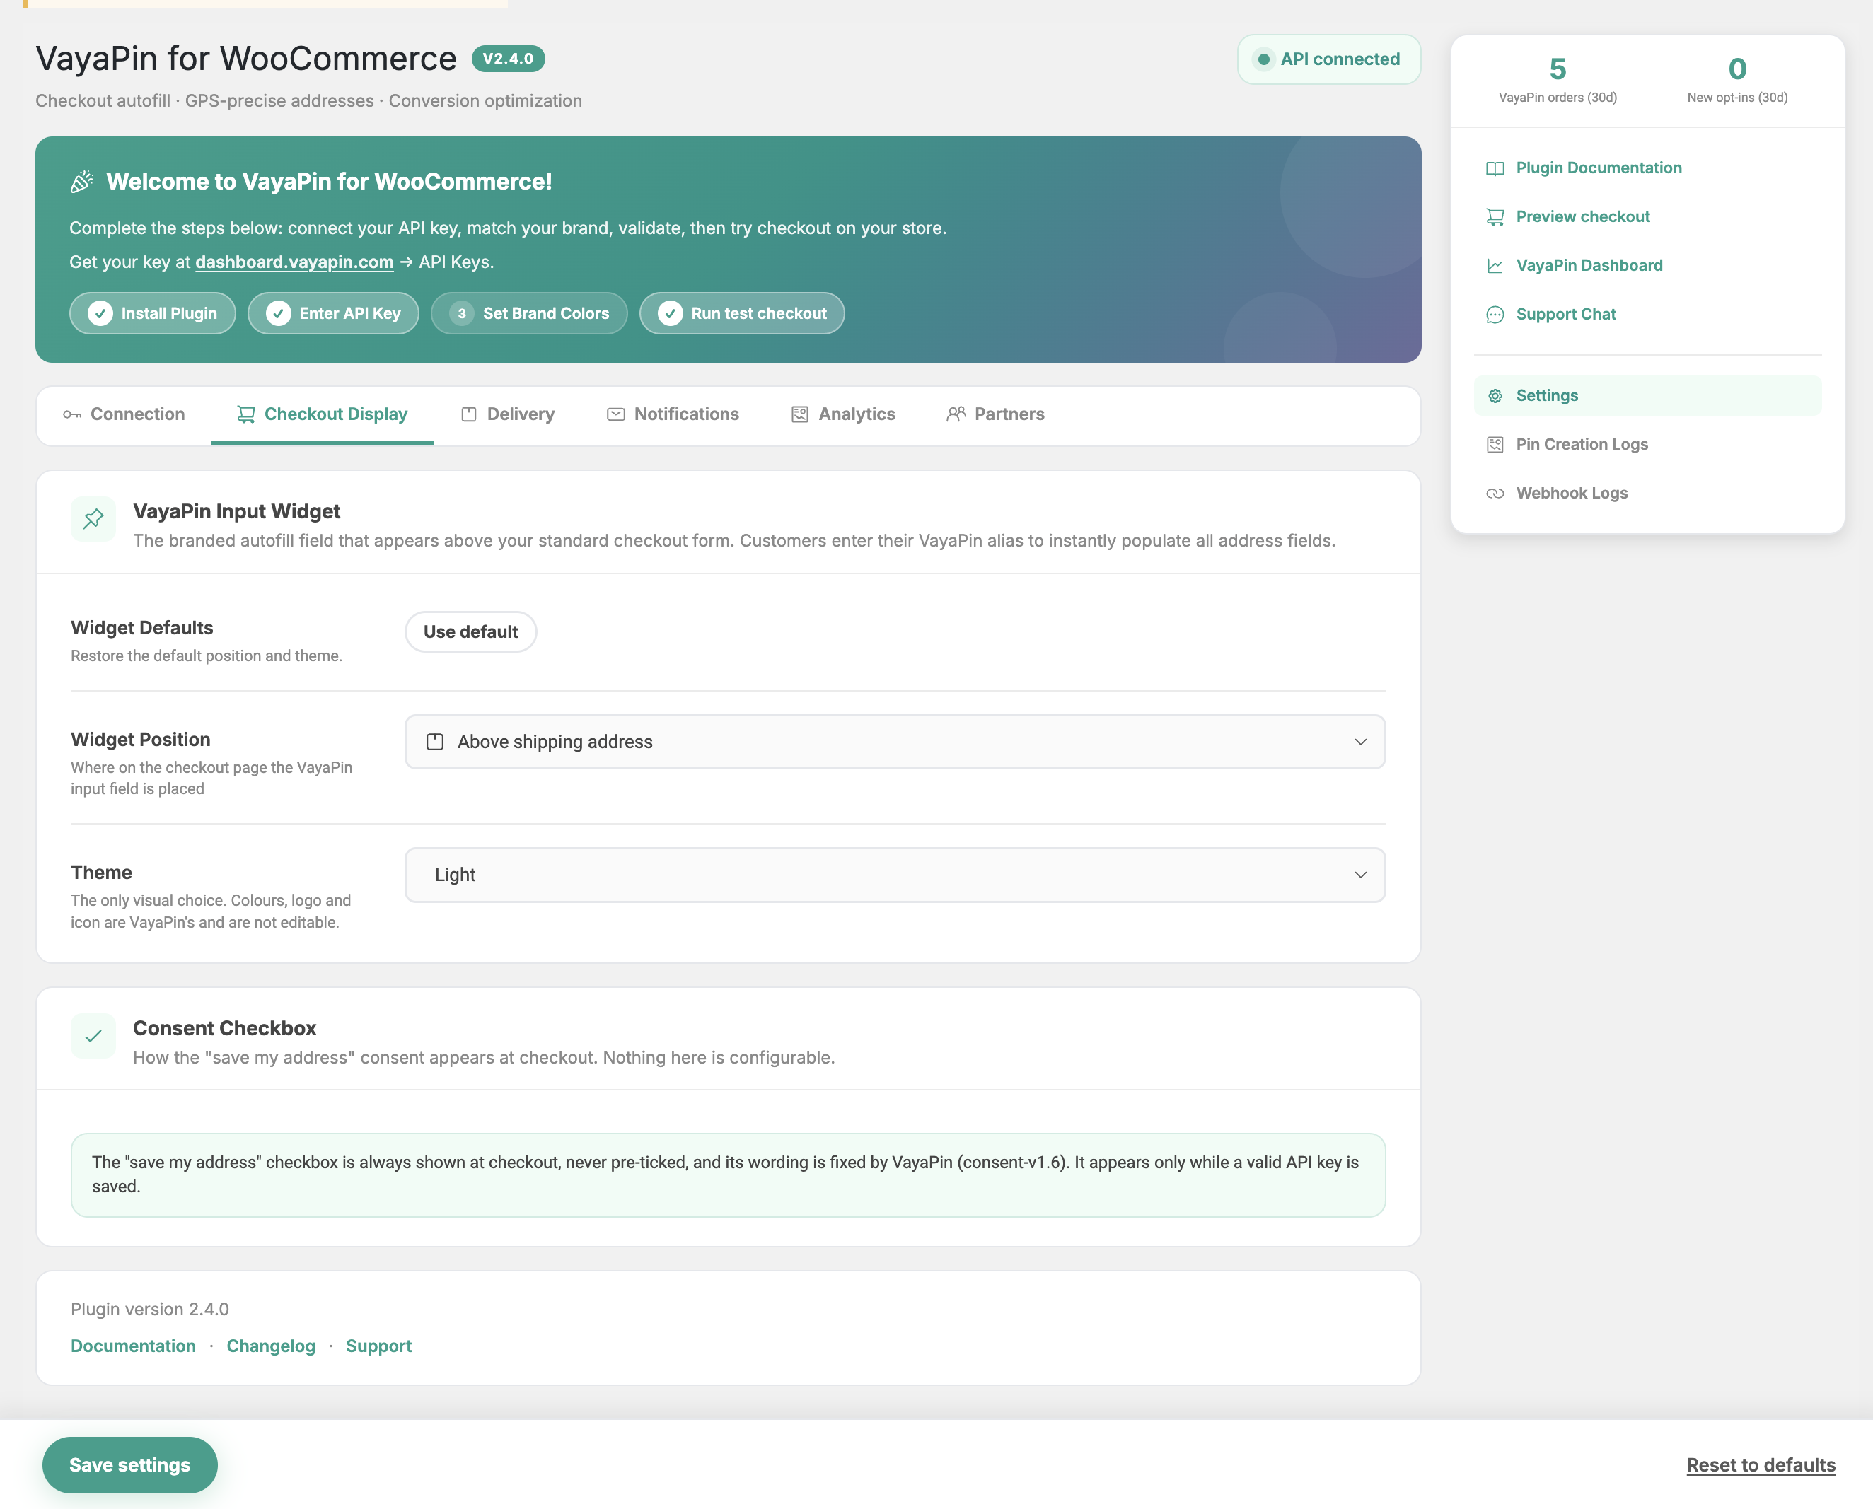
Task: Click the Support Chat bubble icon
Action: (1495, 315)
